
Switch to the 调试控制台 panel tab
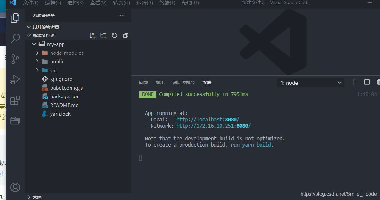coord(183,83)
